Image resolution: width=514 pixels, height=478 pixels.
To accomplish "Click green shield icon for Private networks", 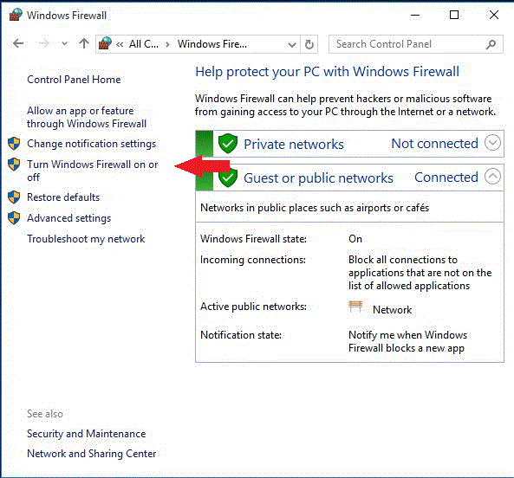I will click(x=228, y=144).
